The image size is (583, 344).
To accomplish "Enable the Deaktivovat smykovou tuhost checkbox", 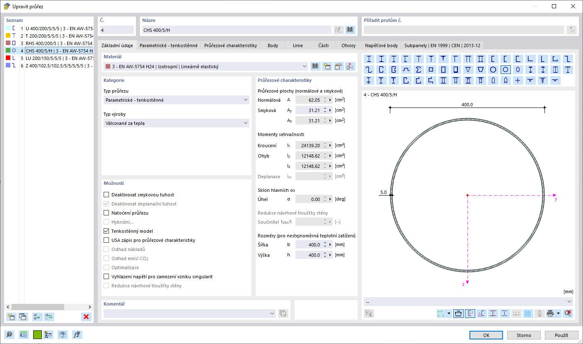I will point(106,194).
